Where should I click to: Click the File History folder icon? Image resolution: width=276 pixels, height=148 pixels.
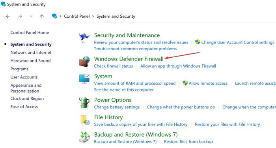(x=85, y=120)
